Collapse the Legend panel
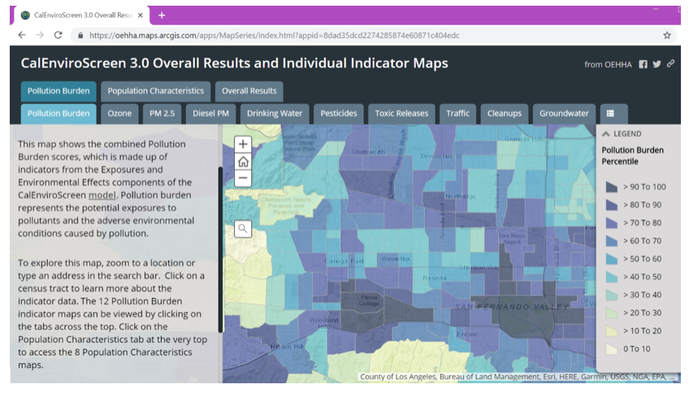Viewport: 689px width, 393px height. [x=605, y=134]
